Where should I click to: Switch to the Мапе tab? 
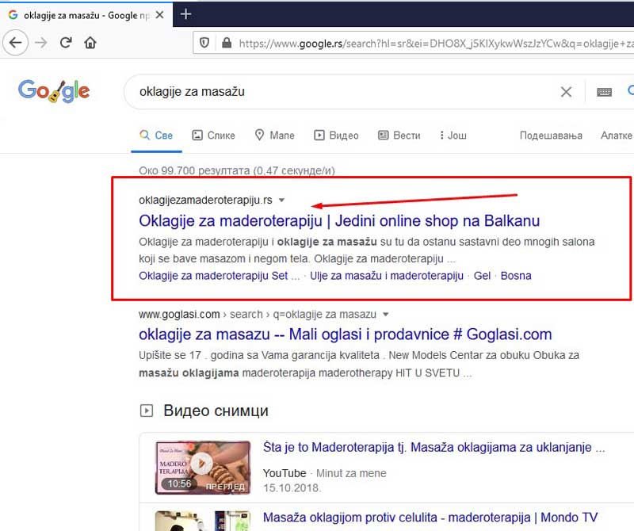tap(274, 135)
